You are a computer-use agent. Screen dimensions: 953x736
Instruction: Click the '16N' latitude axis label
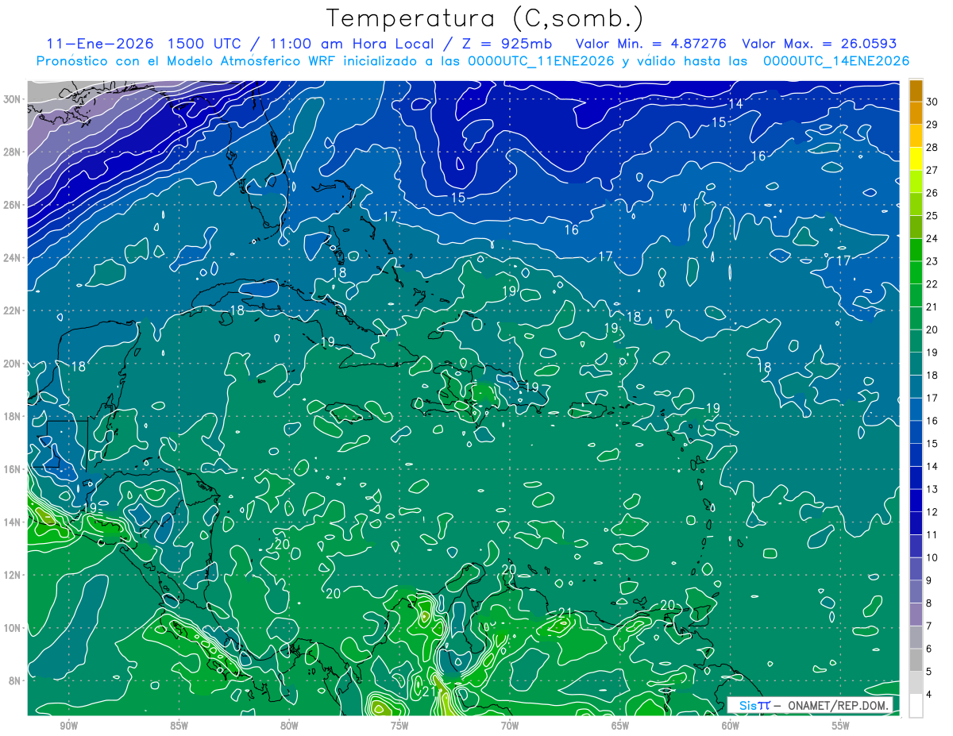14,469
